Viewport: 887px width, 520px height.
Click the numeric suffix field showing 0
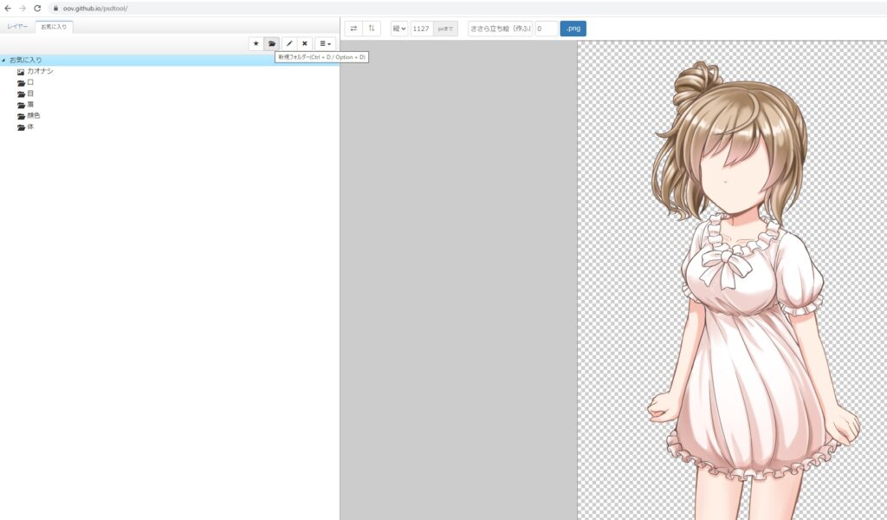point(547,29)
